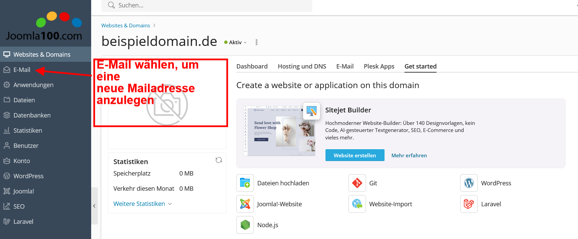
Task: Click the Joomla100.com logo
Action: click(x=44, y=26)
